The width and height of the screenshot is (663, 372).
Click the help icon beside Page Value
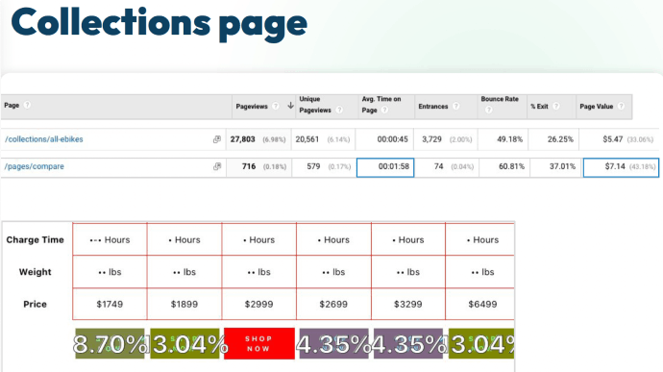point(621,107)
